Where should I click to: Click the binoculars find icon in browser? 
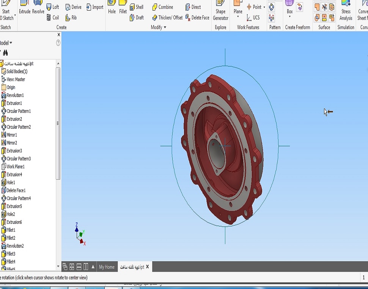point(5,53)
